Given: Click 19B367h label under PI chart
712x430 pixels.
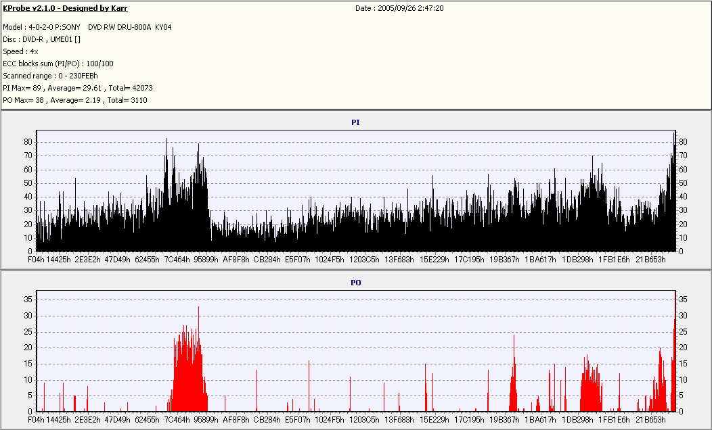Looking at the screenshot, I should tap(504, 260).
